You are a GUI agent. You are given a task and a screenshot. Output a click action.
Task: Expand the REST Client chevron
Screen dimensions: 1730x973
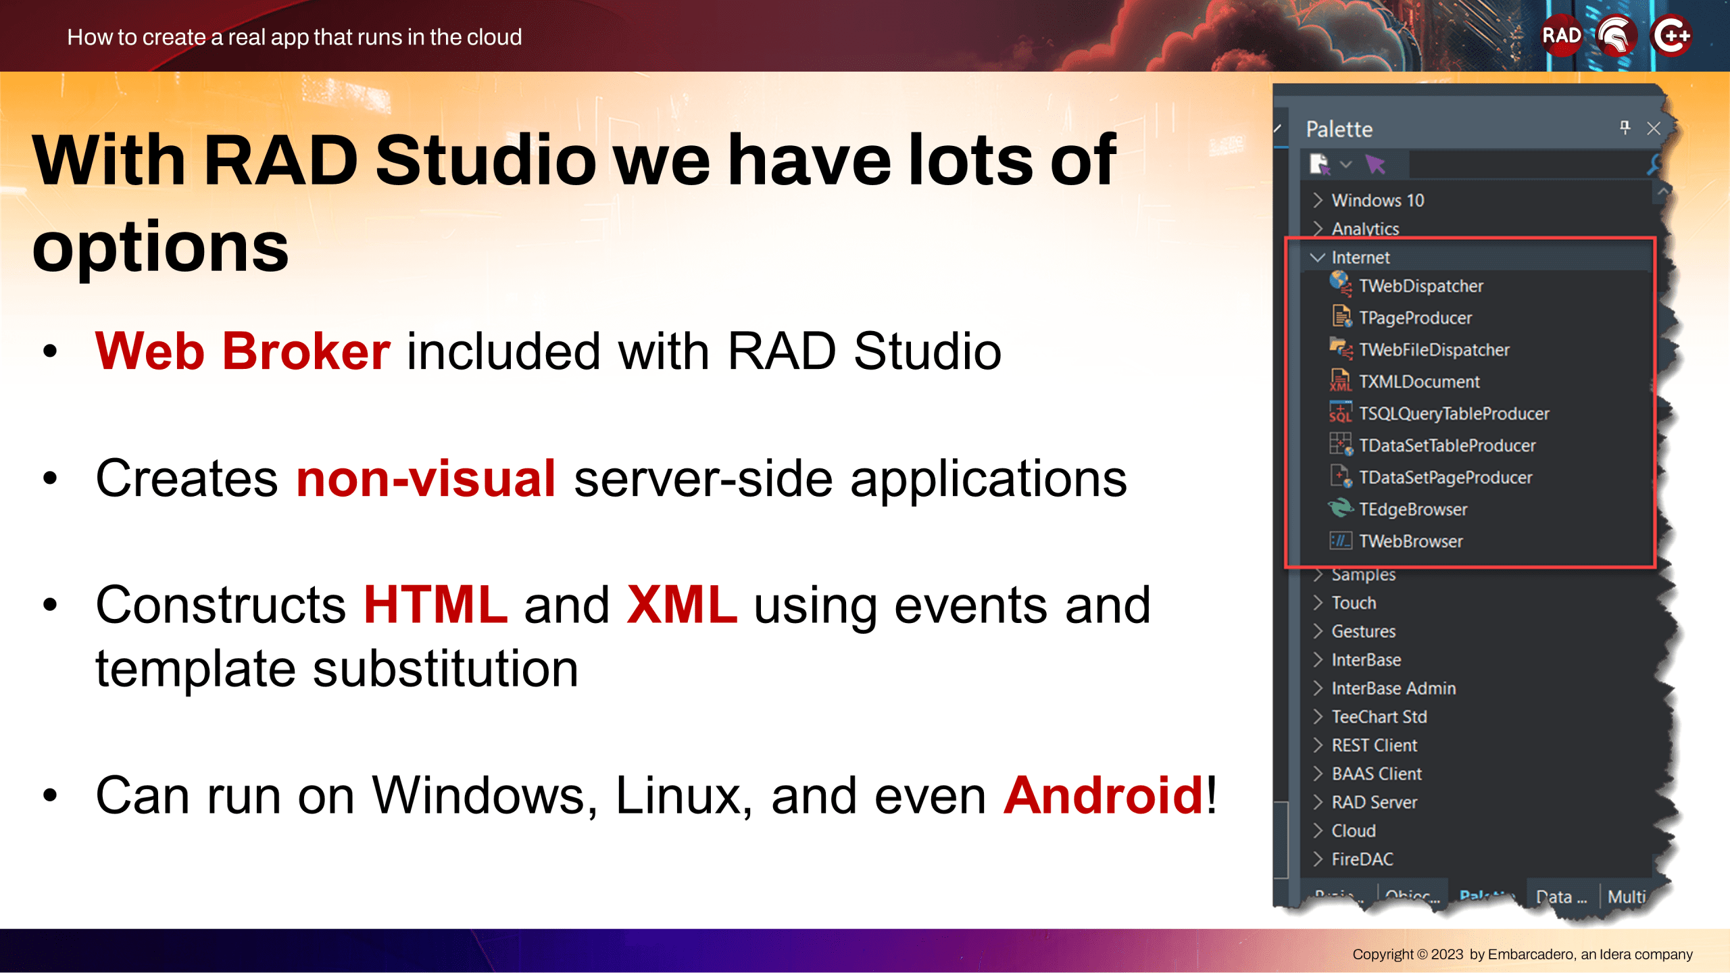pyautogui.click(x=1318, y=745)
